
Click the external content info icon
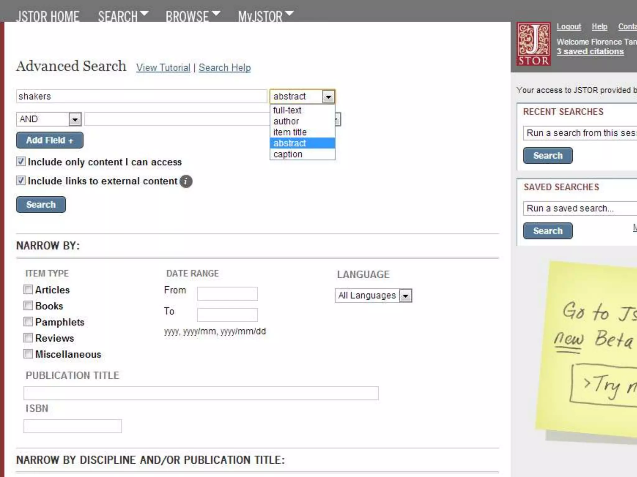point(186,181)
